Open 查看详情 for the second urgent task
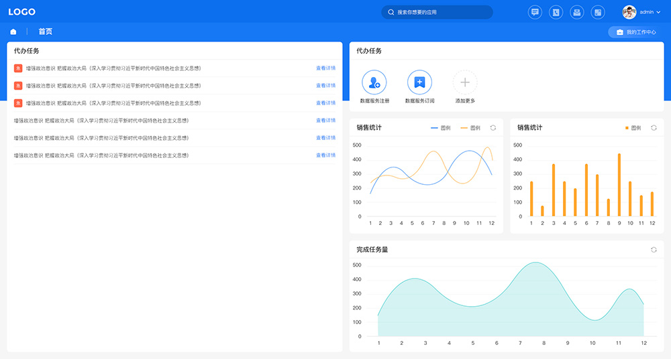This screenshot has width=671, height=359. pos(325,86)
